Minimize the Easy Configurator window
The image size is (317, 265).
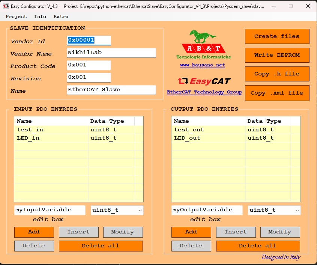click(274, 6)
